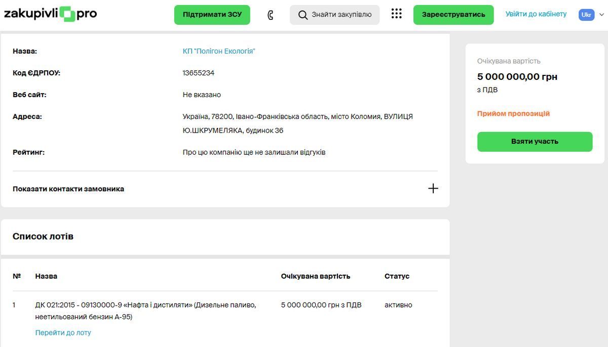Click the 'Знайти закупівлю' search field
608x347 pixels.
click(337, 15)
